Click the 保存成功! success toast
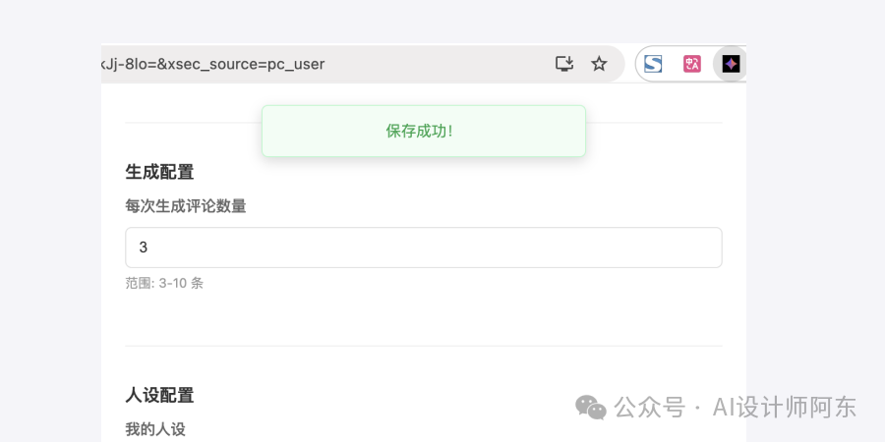The width and height of the screenshot is (885, 442). pos(423,131)
